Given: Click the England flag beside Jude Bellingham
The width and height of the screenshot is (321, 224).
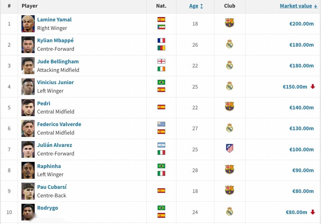Looking at the screenshot, I should (161, 61).
